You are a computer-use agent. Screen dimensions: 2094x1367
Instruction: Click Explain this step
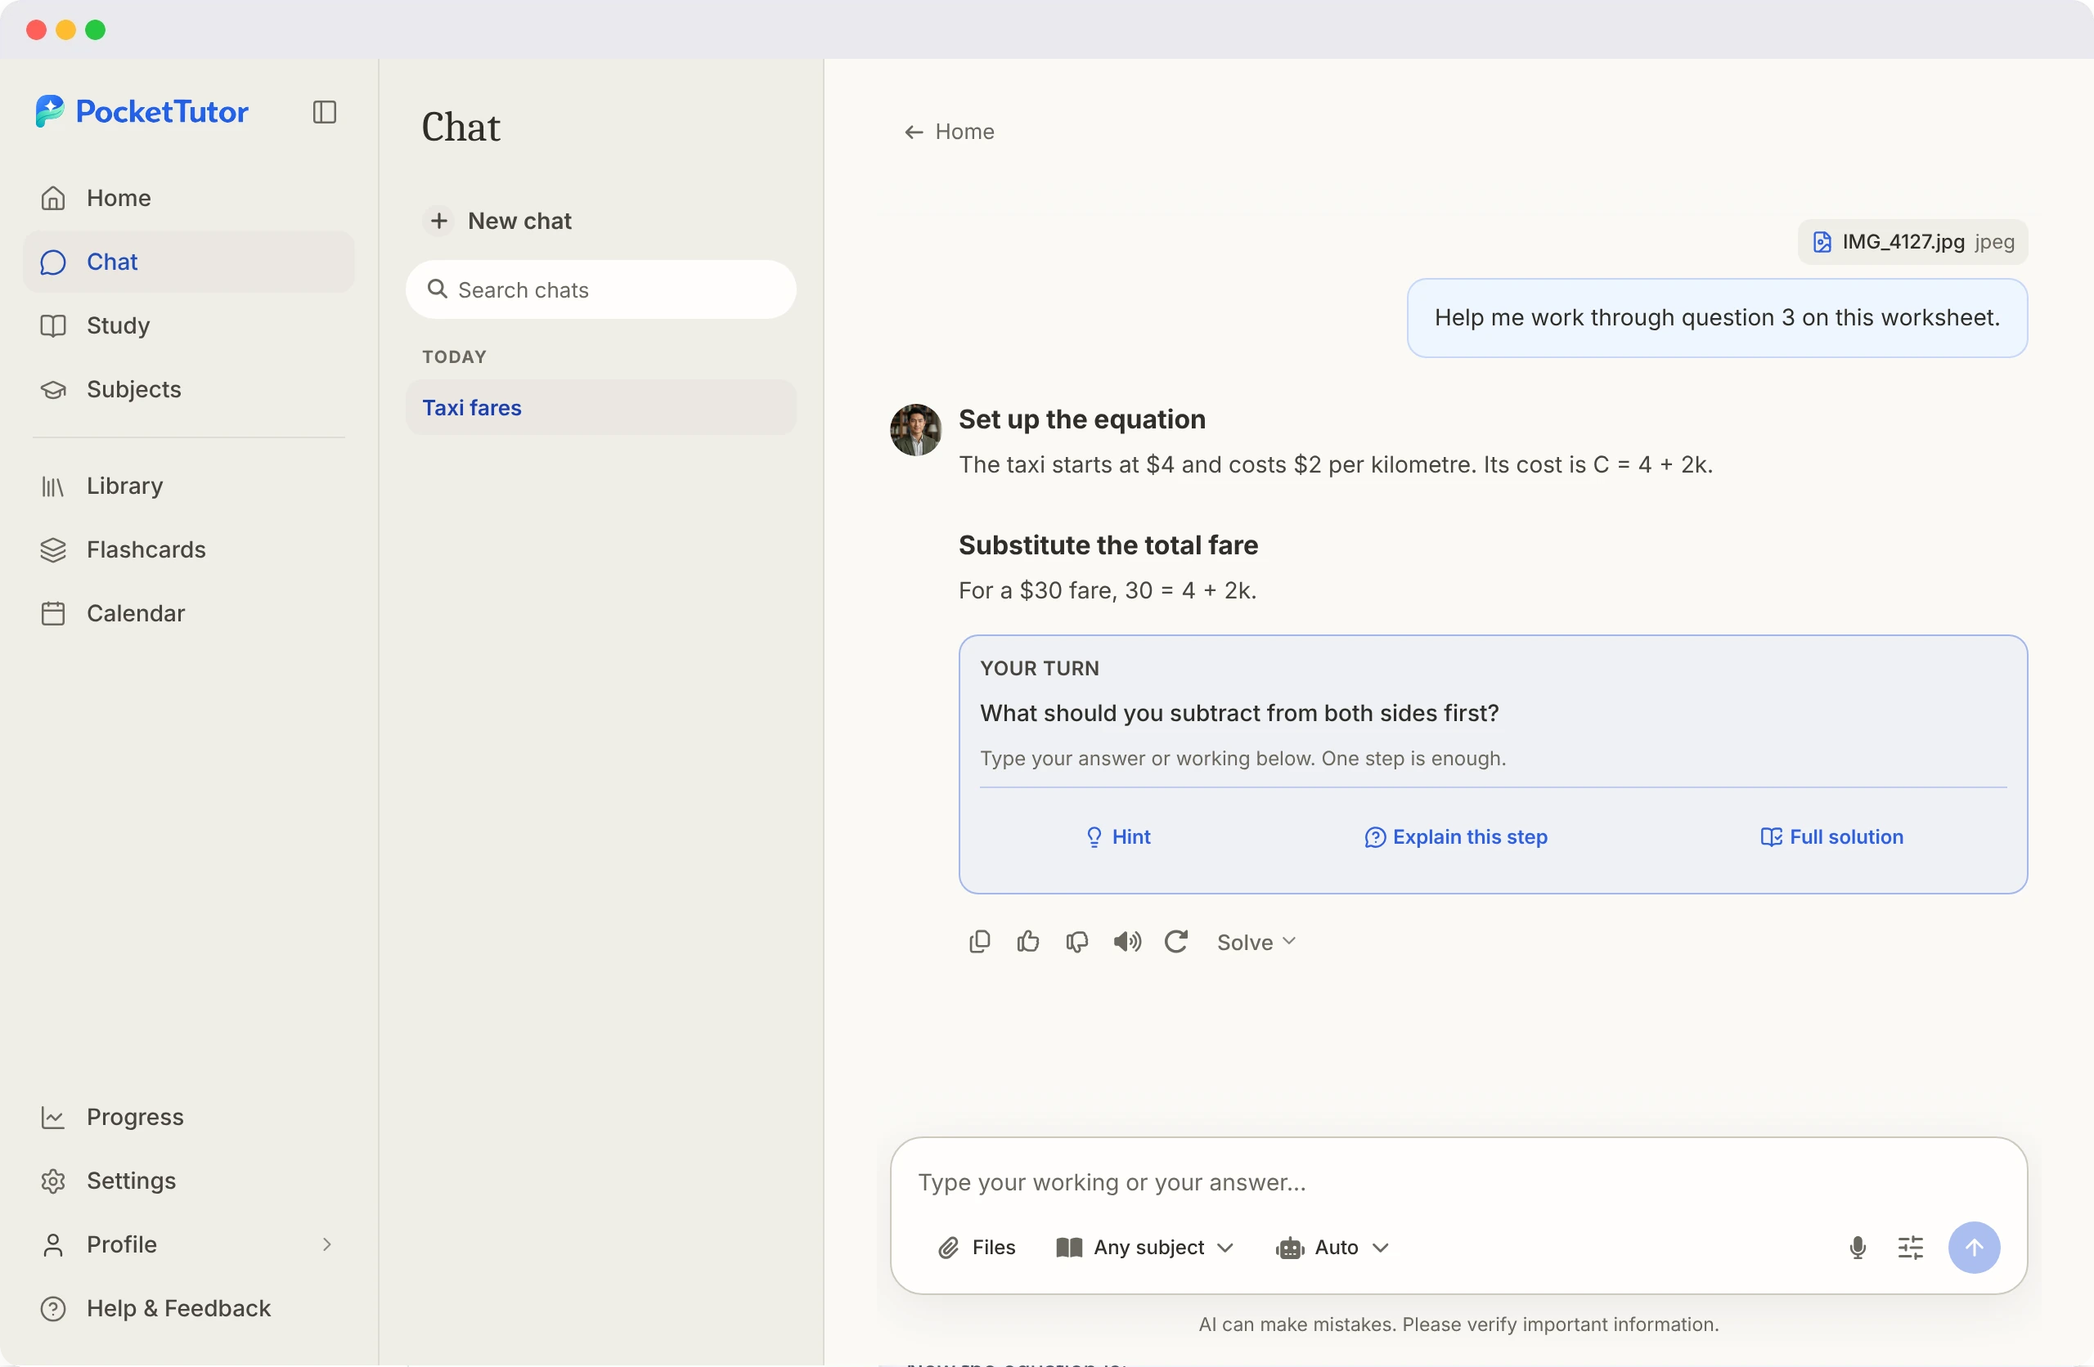click(1455, 836)
